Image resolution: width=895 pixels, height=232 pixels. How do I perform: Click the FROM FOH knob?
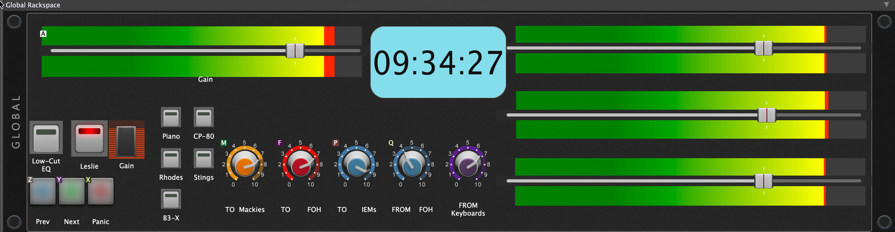tap(412, 165)
